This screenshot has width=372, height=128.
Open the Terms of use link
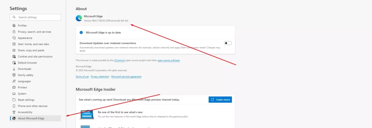[82, 77]
